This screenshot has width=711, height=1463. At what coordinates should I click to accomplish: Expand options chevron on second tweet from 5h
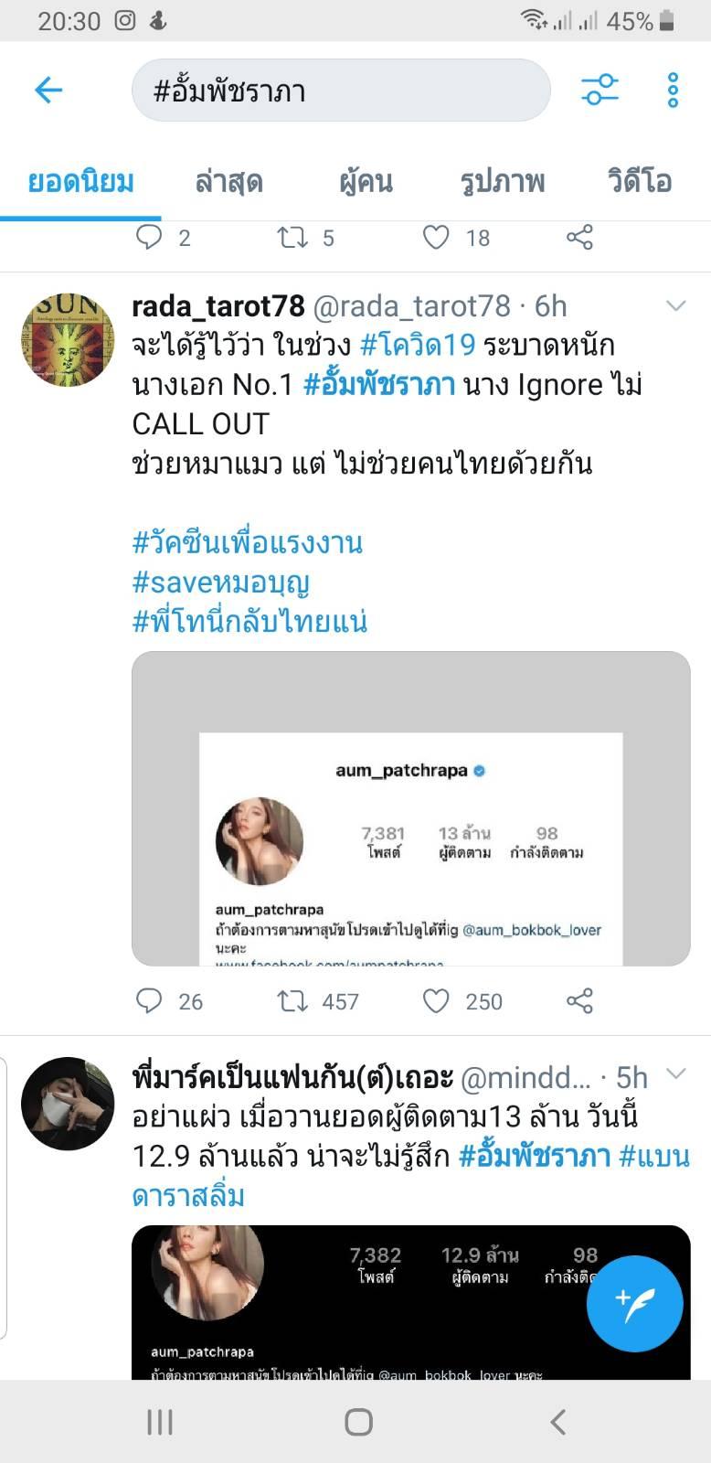point(675,1073)
